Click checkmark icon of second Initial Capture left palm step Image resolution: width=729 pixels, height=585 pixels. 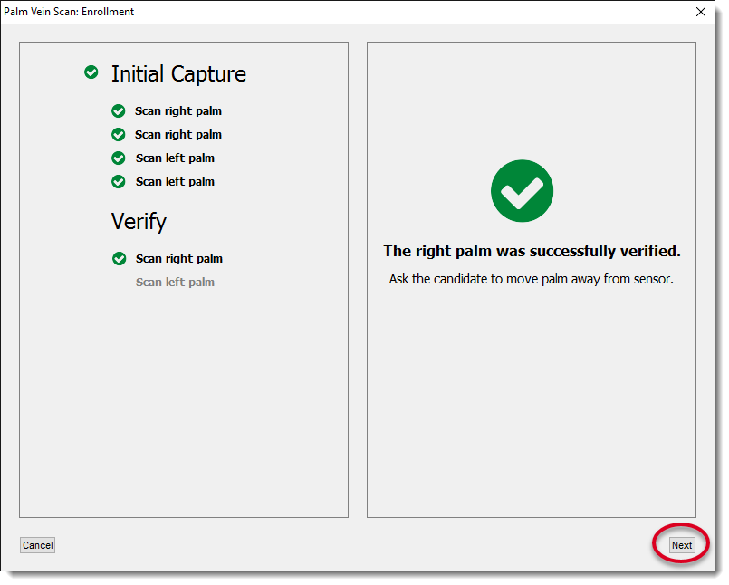click(x=118, y=182)
